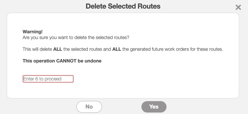Click "This will delete" opening words
The height and width of the screenshot is (114, 248).
point(37,49)
